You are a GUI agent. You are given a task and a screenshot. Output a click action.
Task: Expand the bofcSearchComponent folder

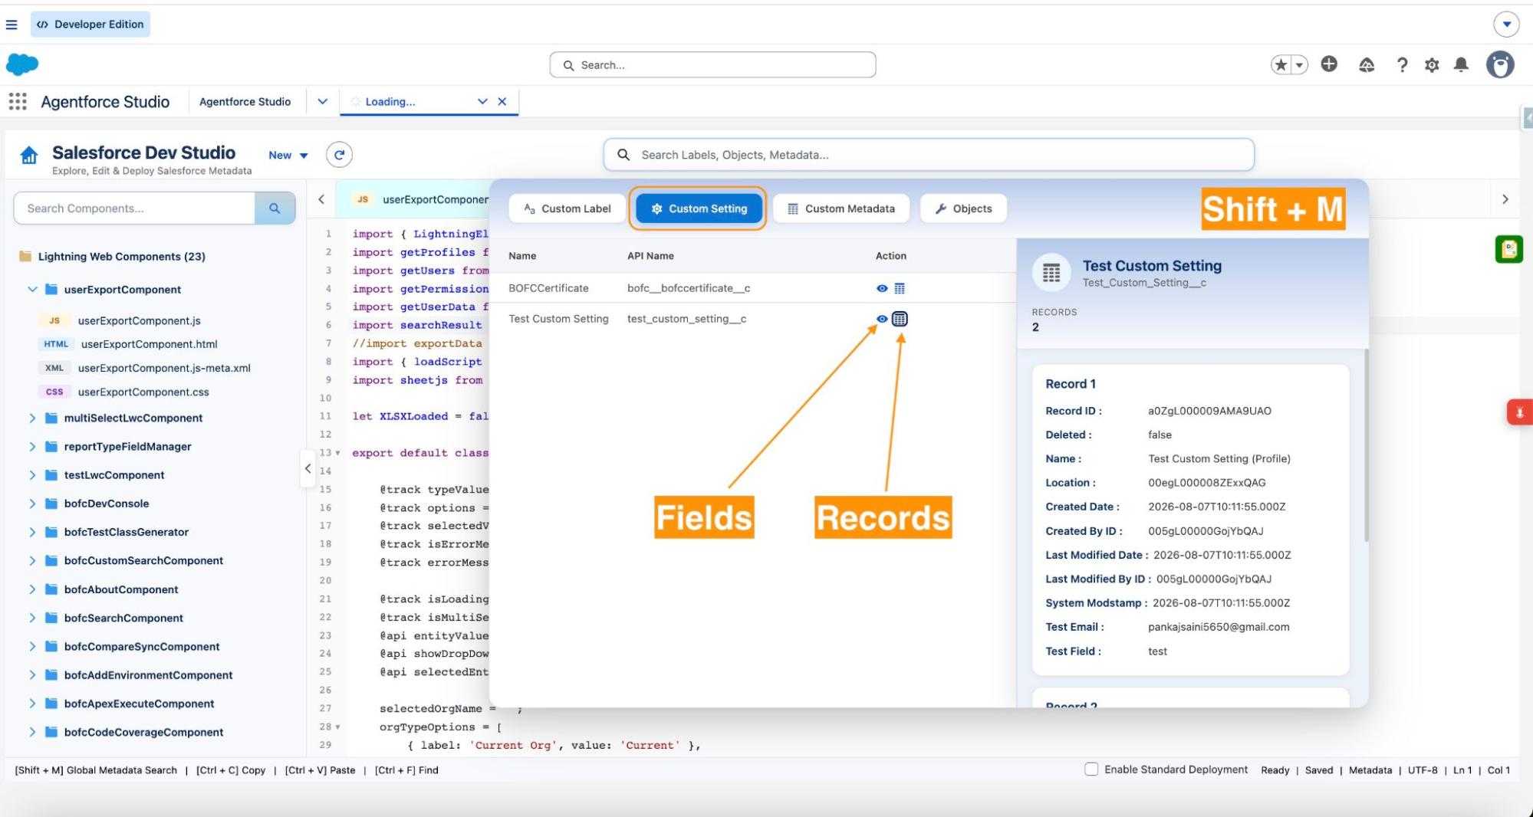(x=32, y=618)
